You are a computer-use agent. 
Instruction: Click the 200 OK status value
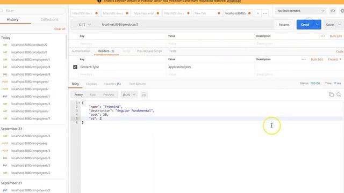click(x=315, y=84)
